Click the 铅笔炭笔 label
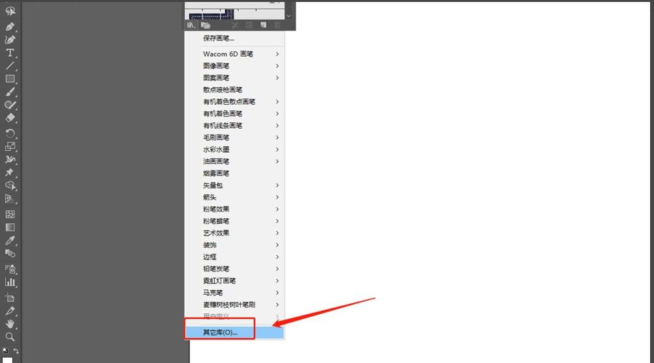 (x=216, y=269)
